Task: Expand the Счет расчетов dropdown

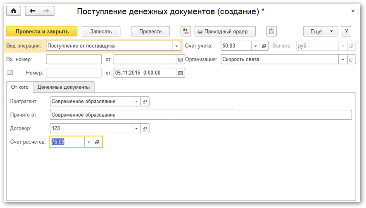Action: tap(88, 142)
